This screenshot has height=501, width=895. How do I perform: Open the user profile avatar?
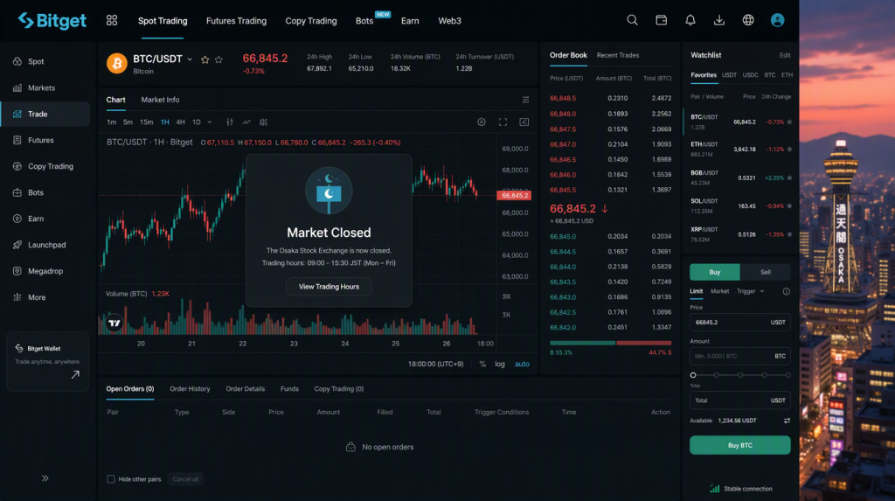tap(777, 20)
